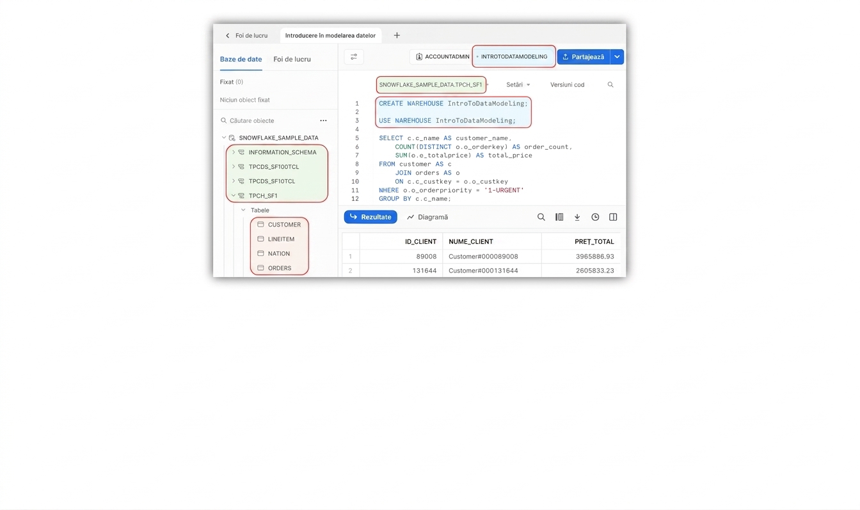Add a new worksheet tab
The width and height of the screenshot is (860, 510).
[397, 36]
